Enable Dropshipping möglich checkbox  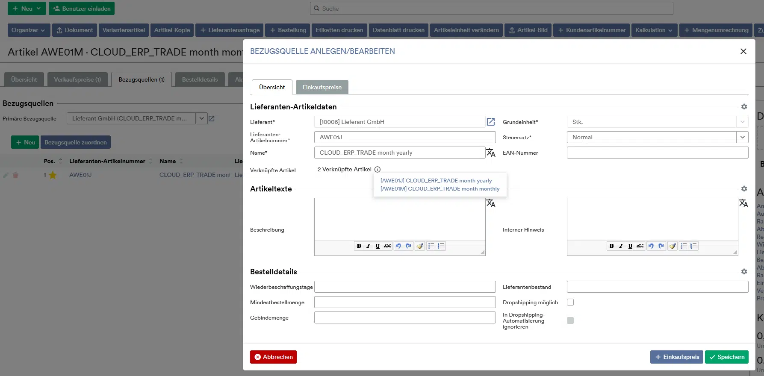point(570,302)
